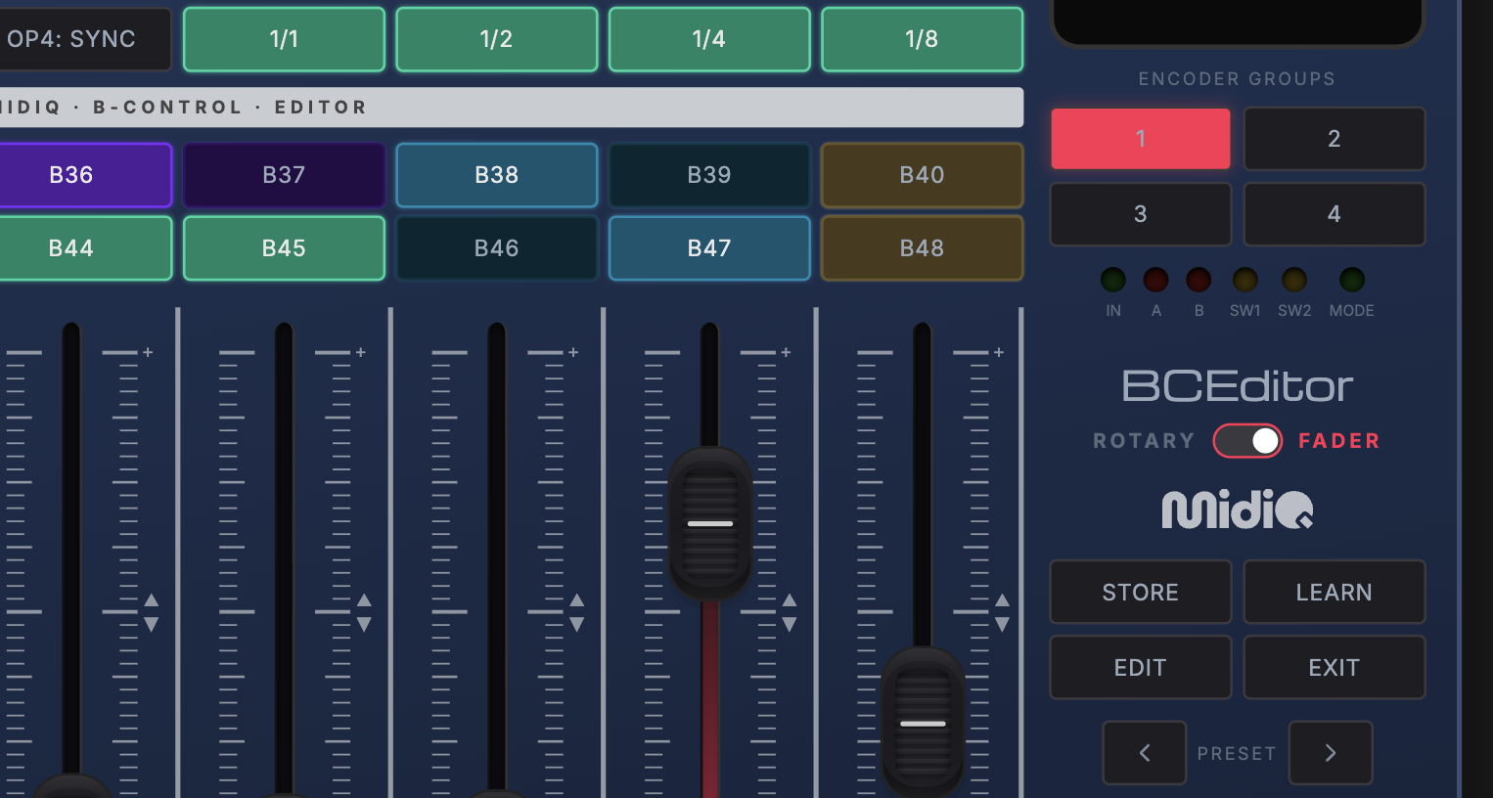Switch to encoder group 3
Screen dimensions: 1493x798
coord(1141,214)
